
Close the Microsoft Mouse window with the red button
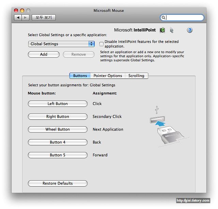16,11
